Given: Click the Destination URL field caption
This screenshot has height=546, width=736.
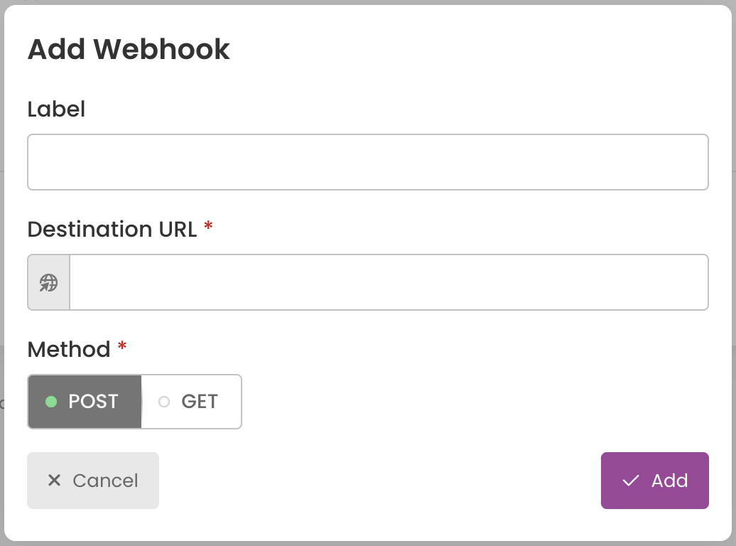Looking at the screenshot, I should pos(112,230).
